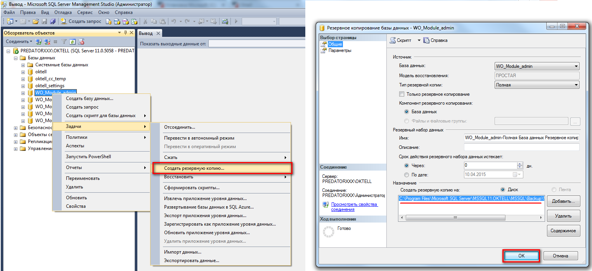Enable the Только резервное копирование checkbox
The height and width of the screenshot is (271, 592).
click(x=402, y=94)
